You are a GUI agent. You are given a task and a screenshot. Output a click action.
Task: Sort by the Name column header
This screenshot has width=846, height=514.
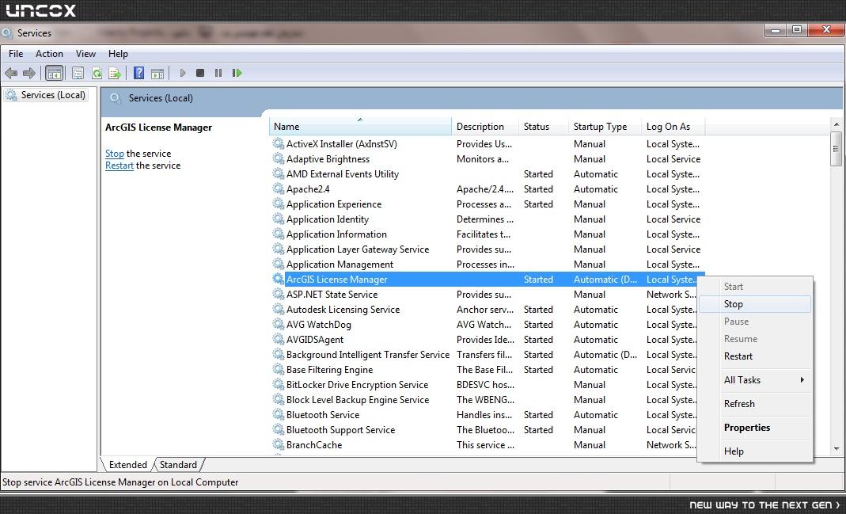pos(360,127)
